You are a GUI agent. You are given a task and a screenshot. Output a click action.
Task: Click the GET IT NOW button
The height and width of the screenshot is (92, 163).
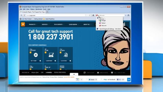tap(36, 61)
